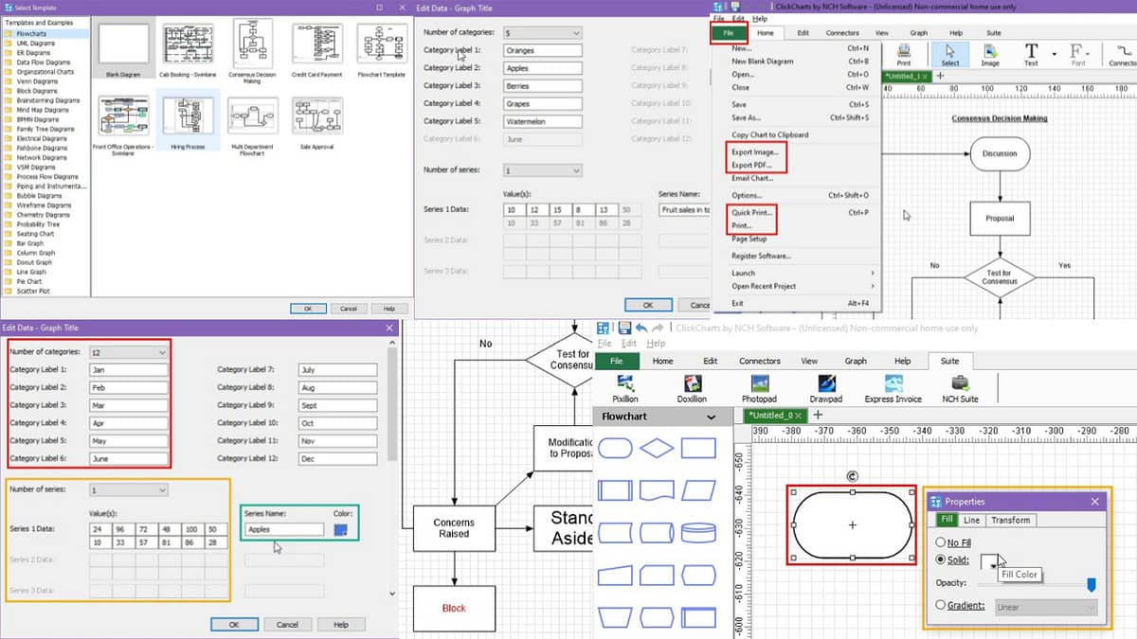This screenshot has width=1137, height=639.
Task: Open Number of series dropdown below Watermelon label
Action: point(543,170)
